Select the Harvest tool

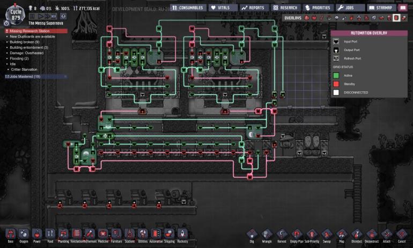pyautogui.click(x=282, y=235)
